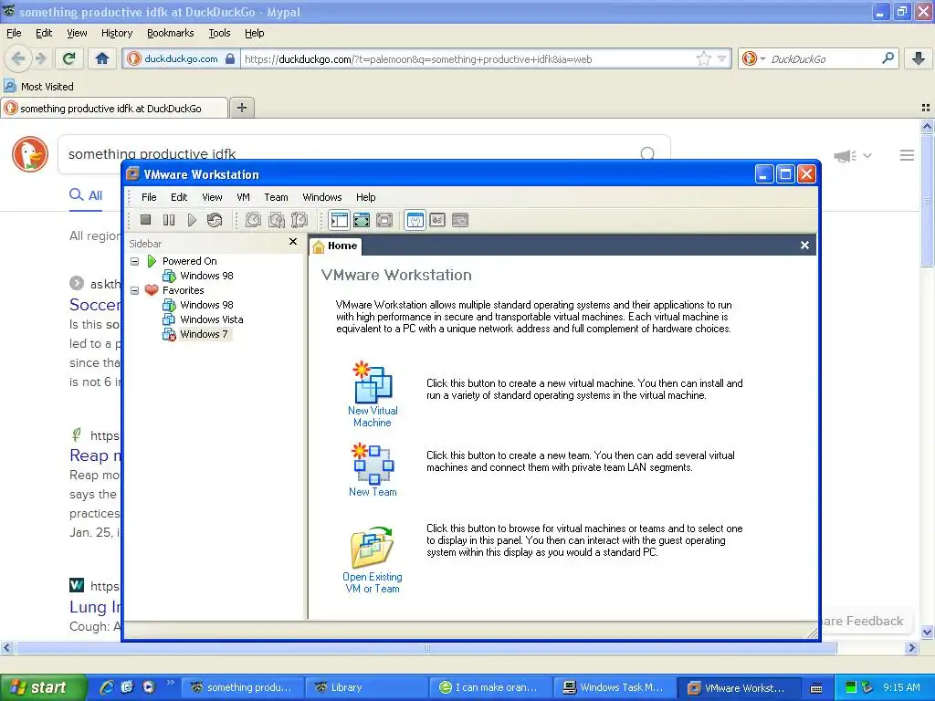Click the browser URL address field

pos(468,59)
